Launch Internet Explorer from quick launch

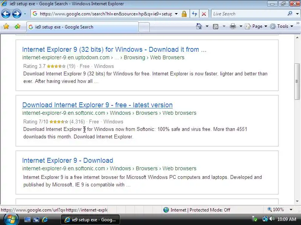click(x=45, y=219)
